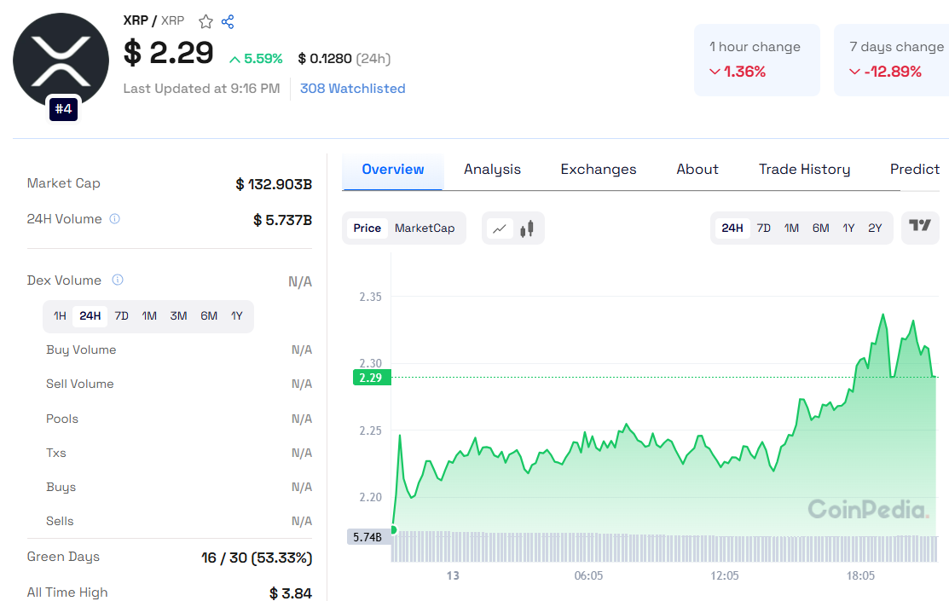Select 1M chart time range
Image resolution: width=949 pixels, height=601 pixels.
click(x=791, y=228)
